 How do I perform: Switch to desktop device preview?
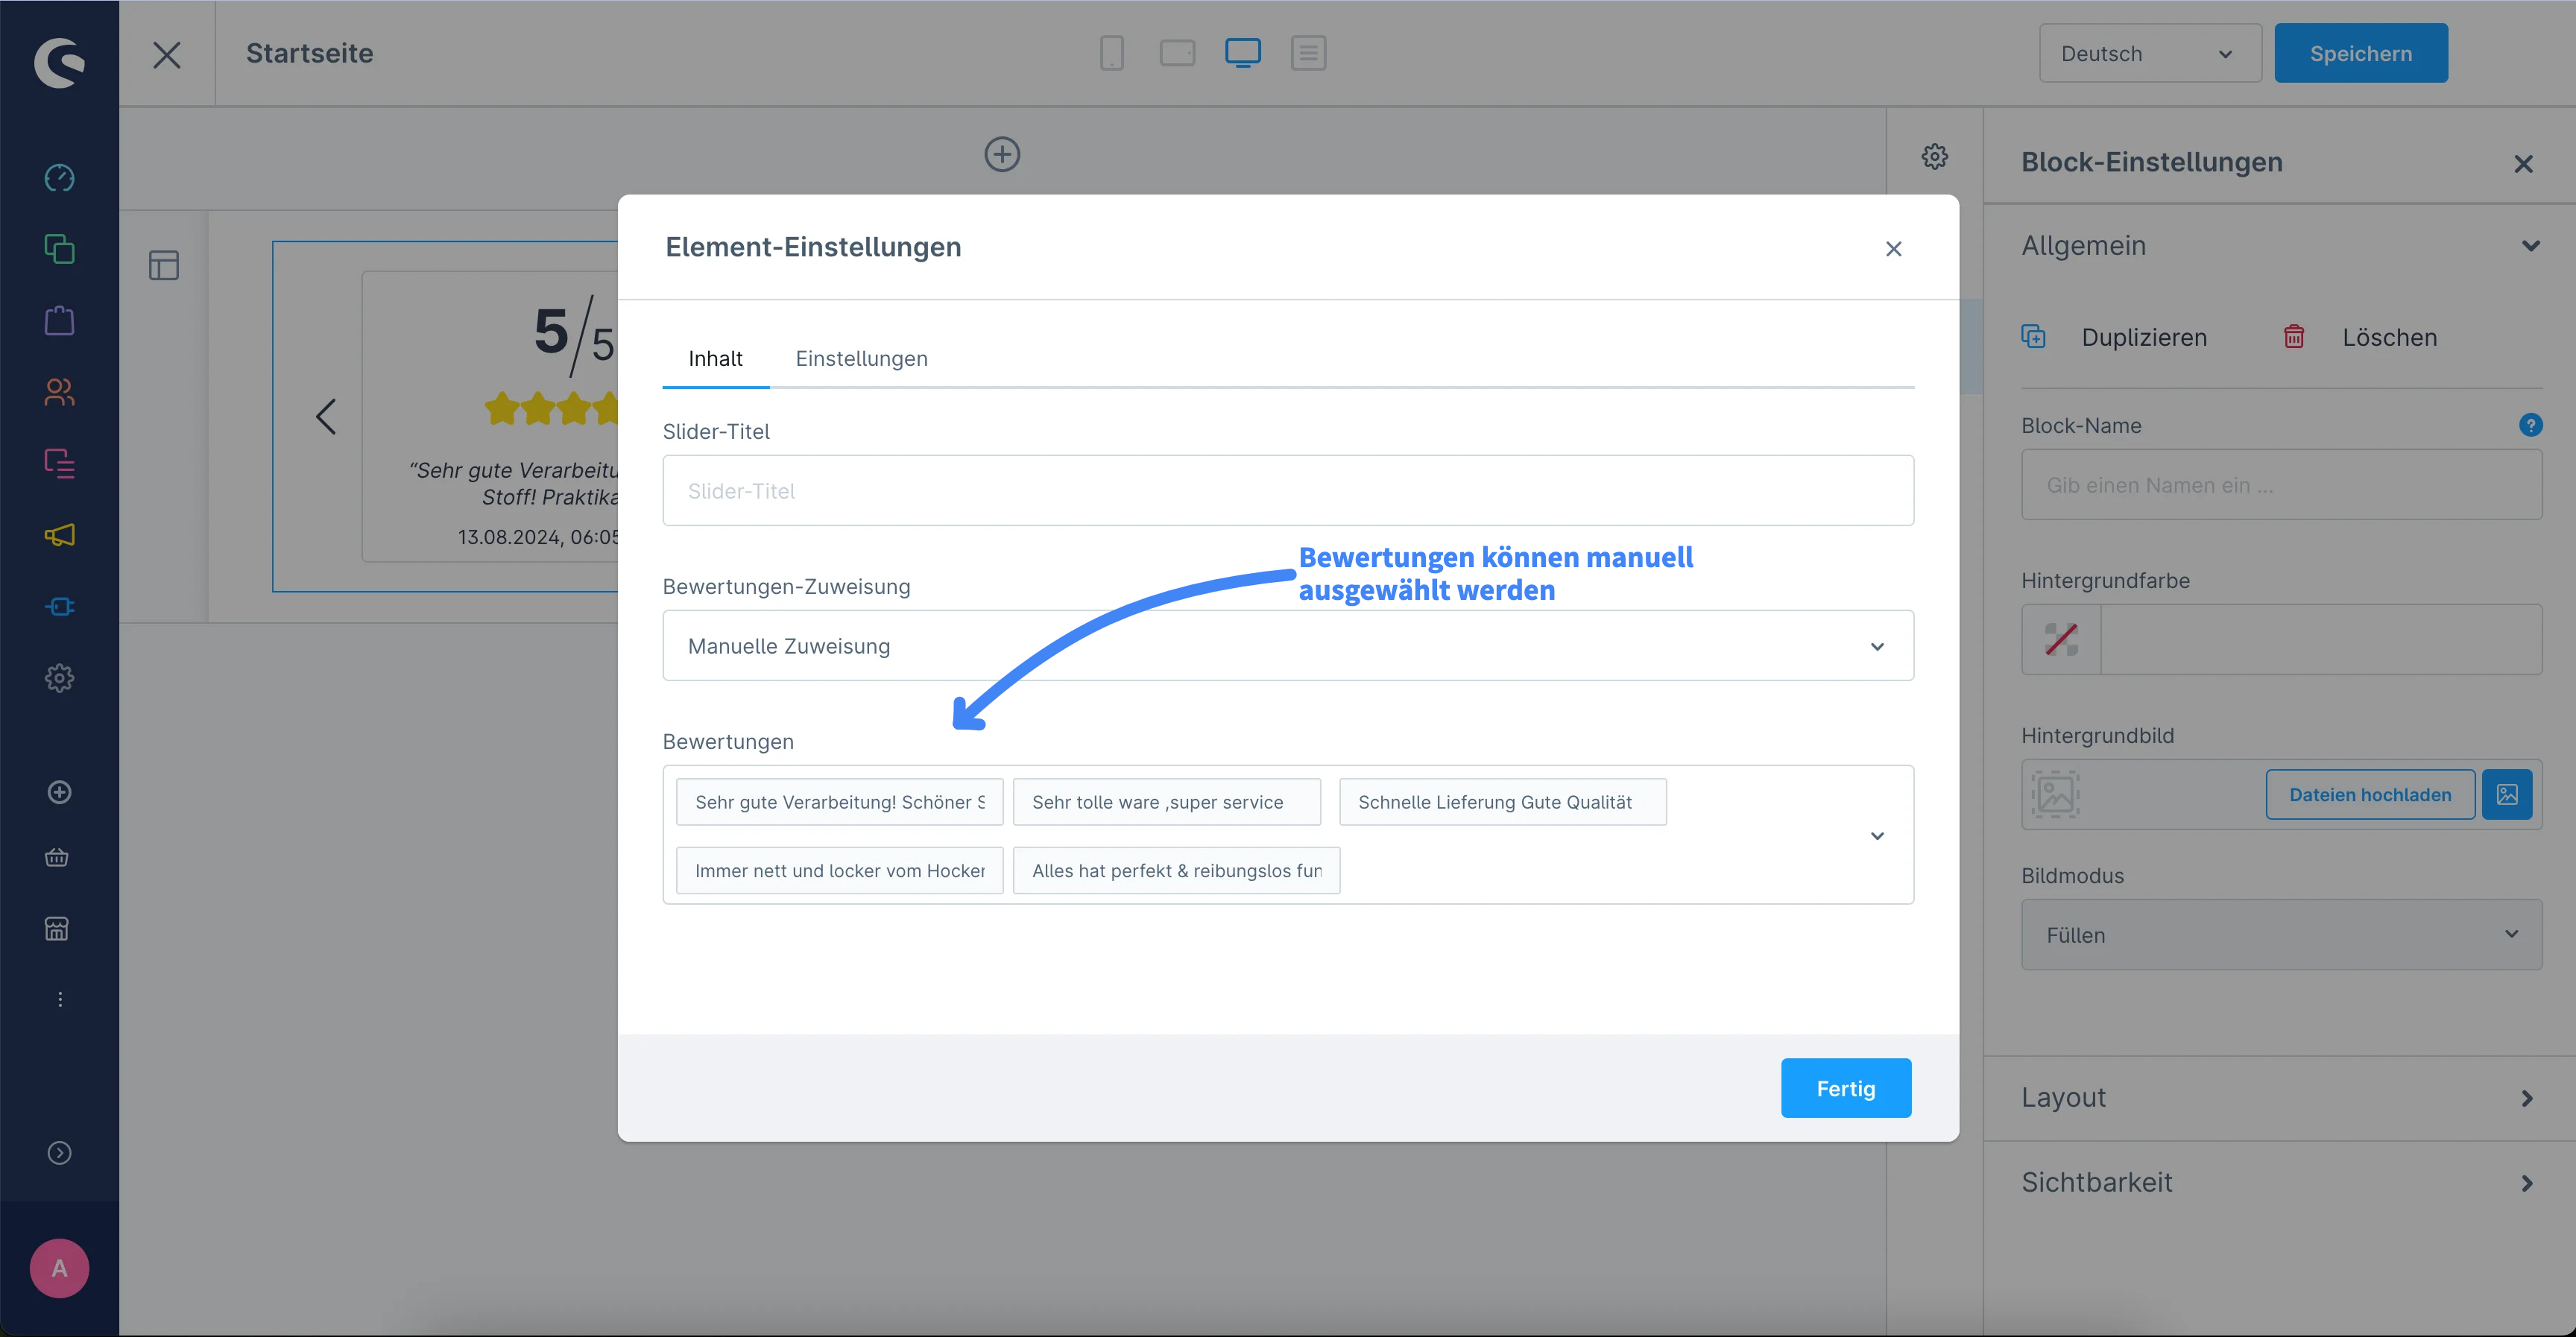click(x=1243, y=53)
